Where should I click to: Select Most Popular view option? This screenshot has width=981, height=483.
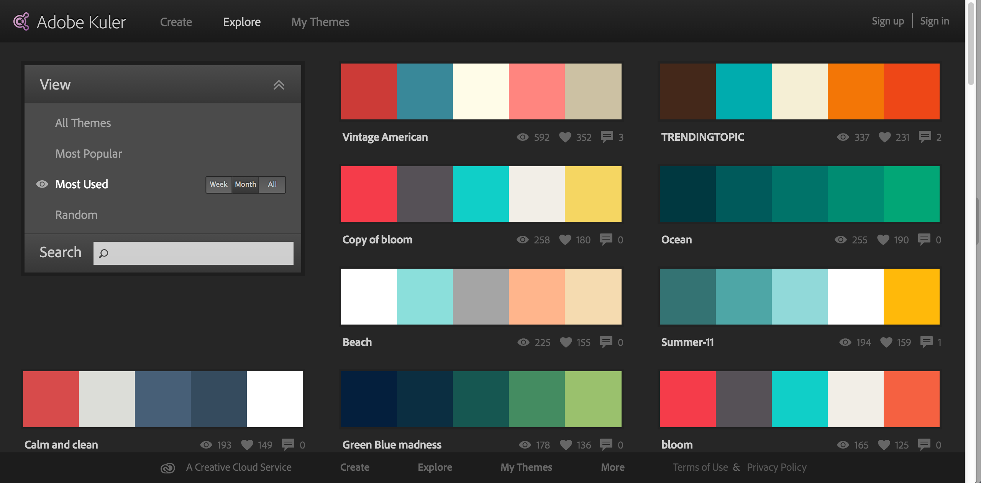click(89, 153)
